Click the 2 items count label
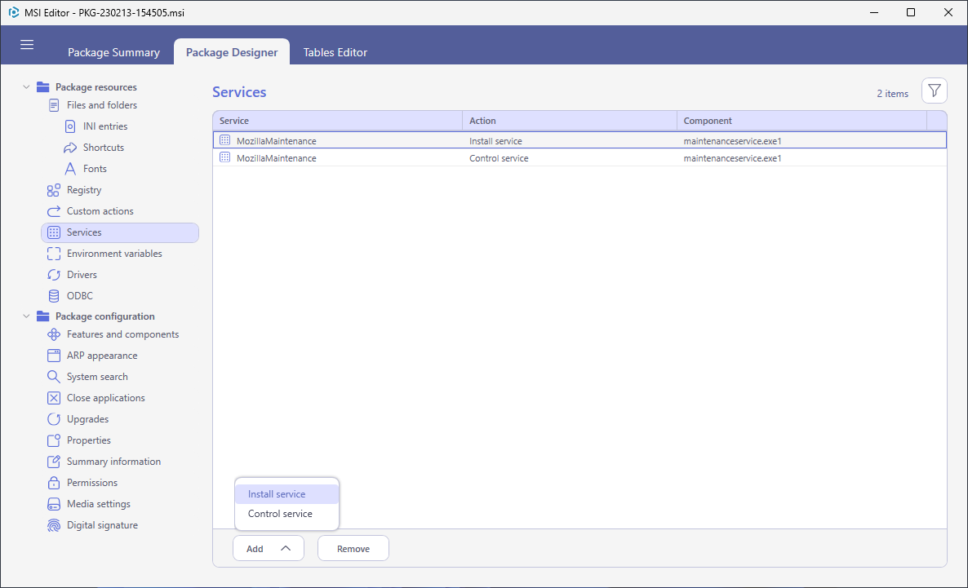 click(892, 94)
